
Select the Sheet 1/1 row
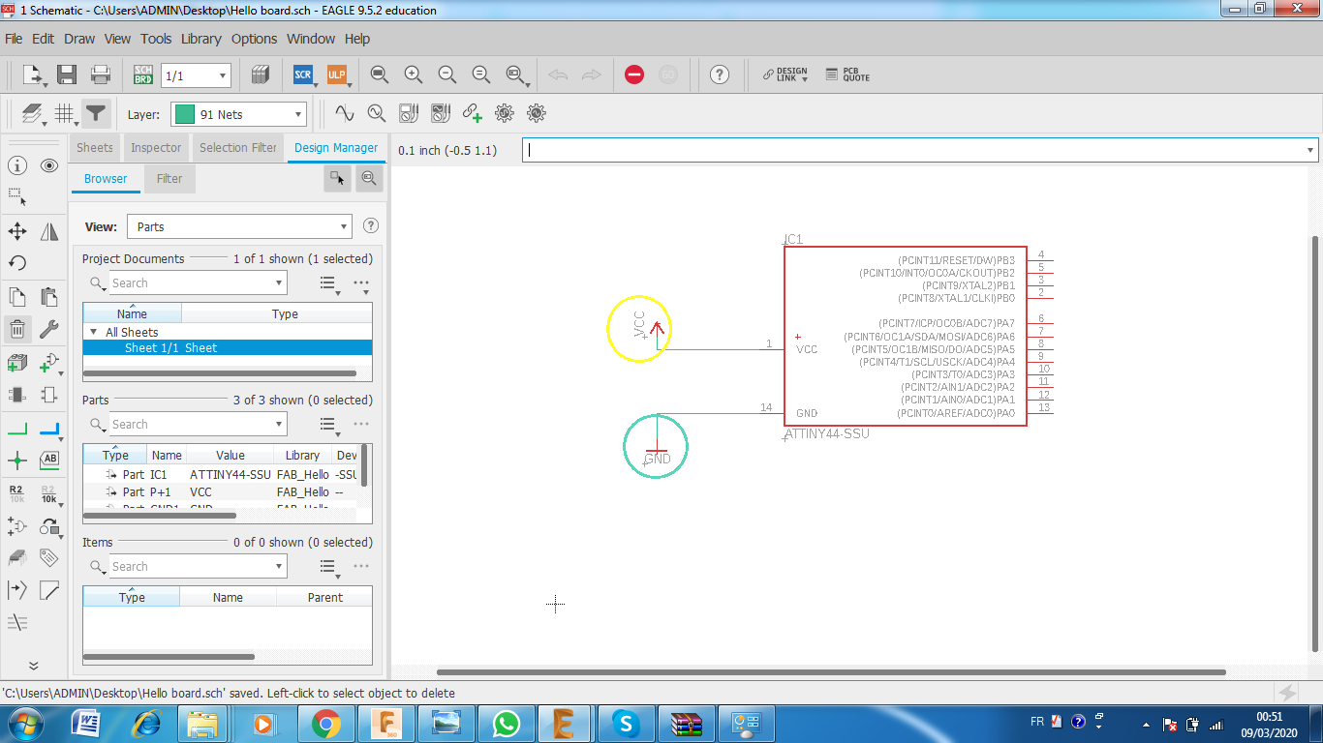point(228,348)
